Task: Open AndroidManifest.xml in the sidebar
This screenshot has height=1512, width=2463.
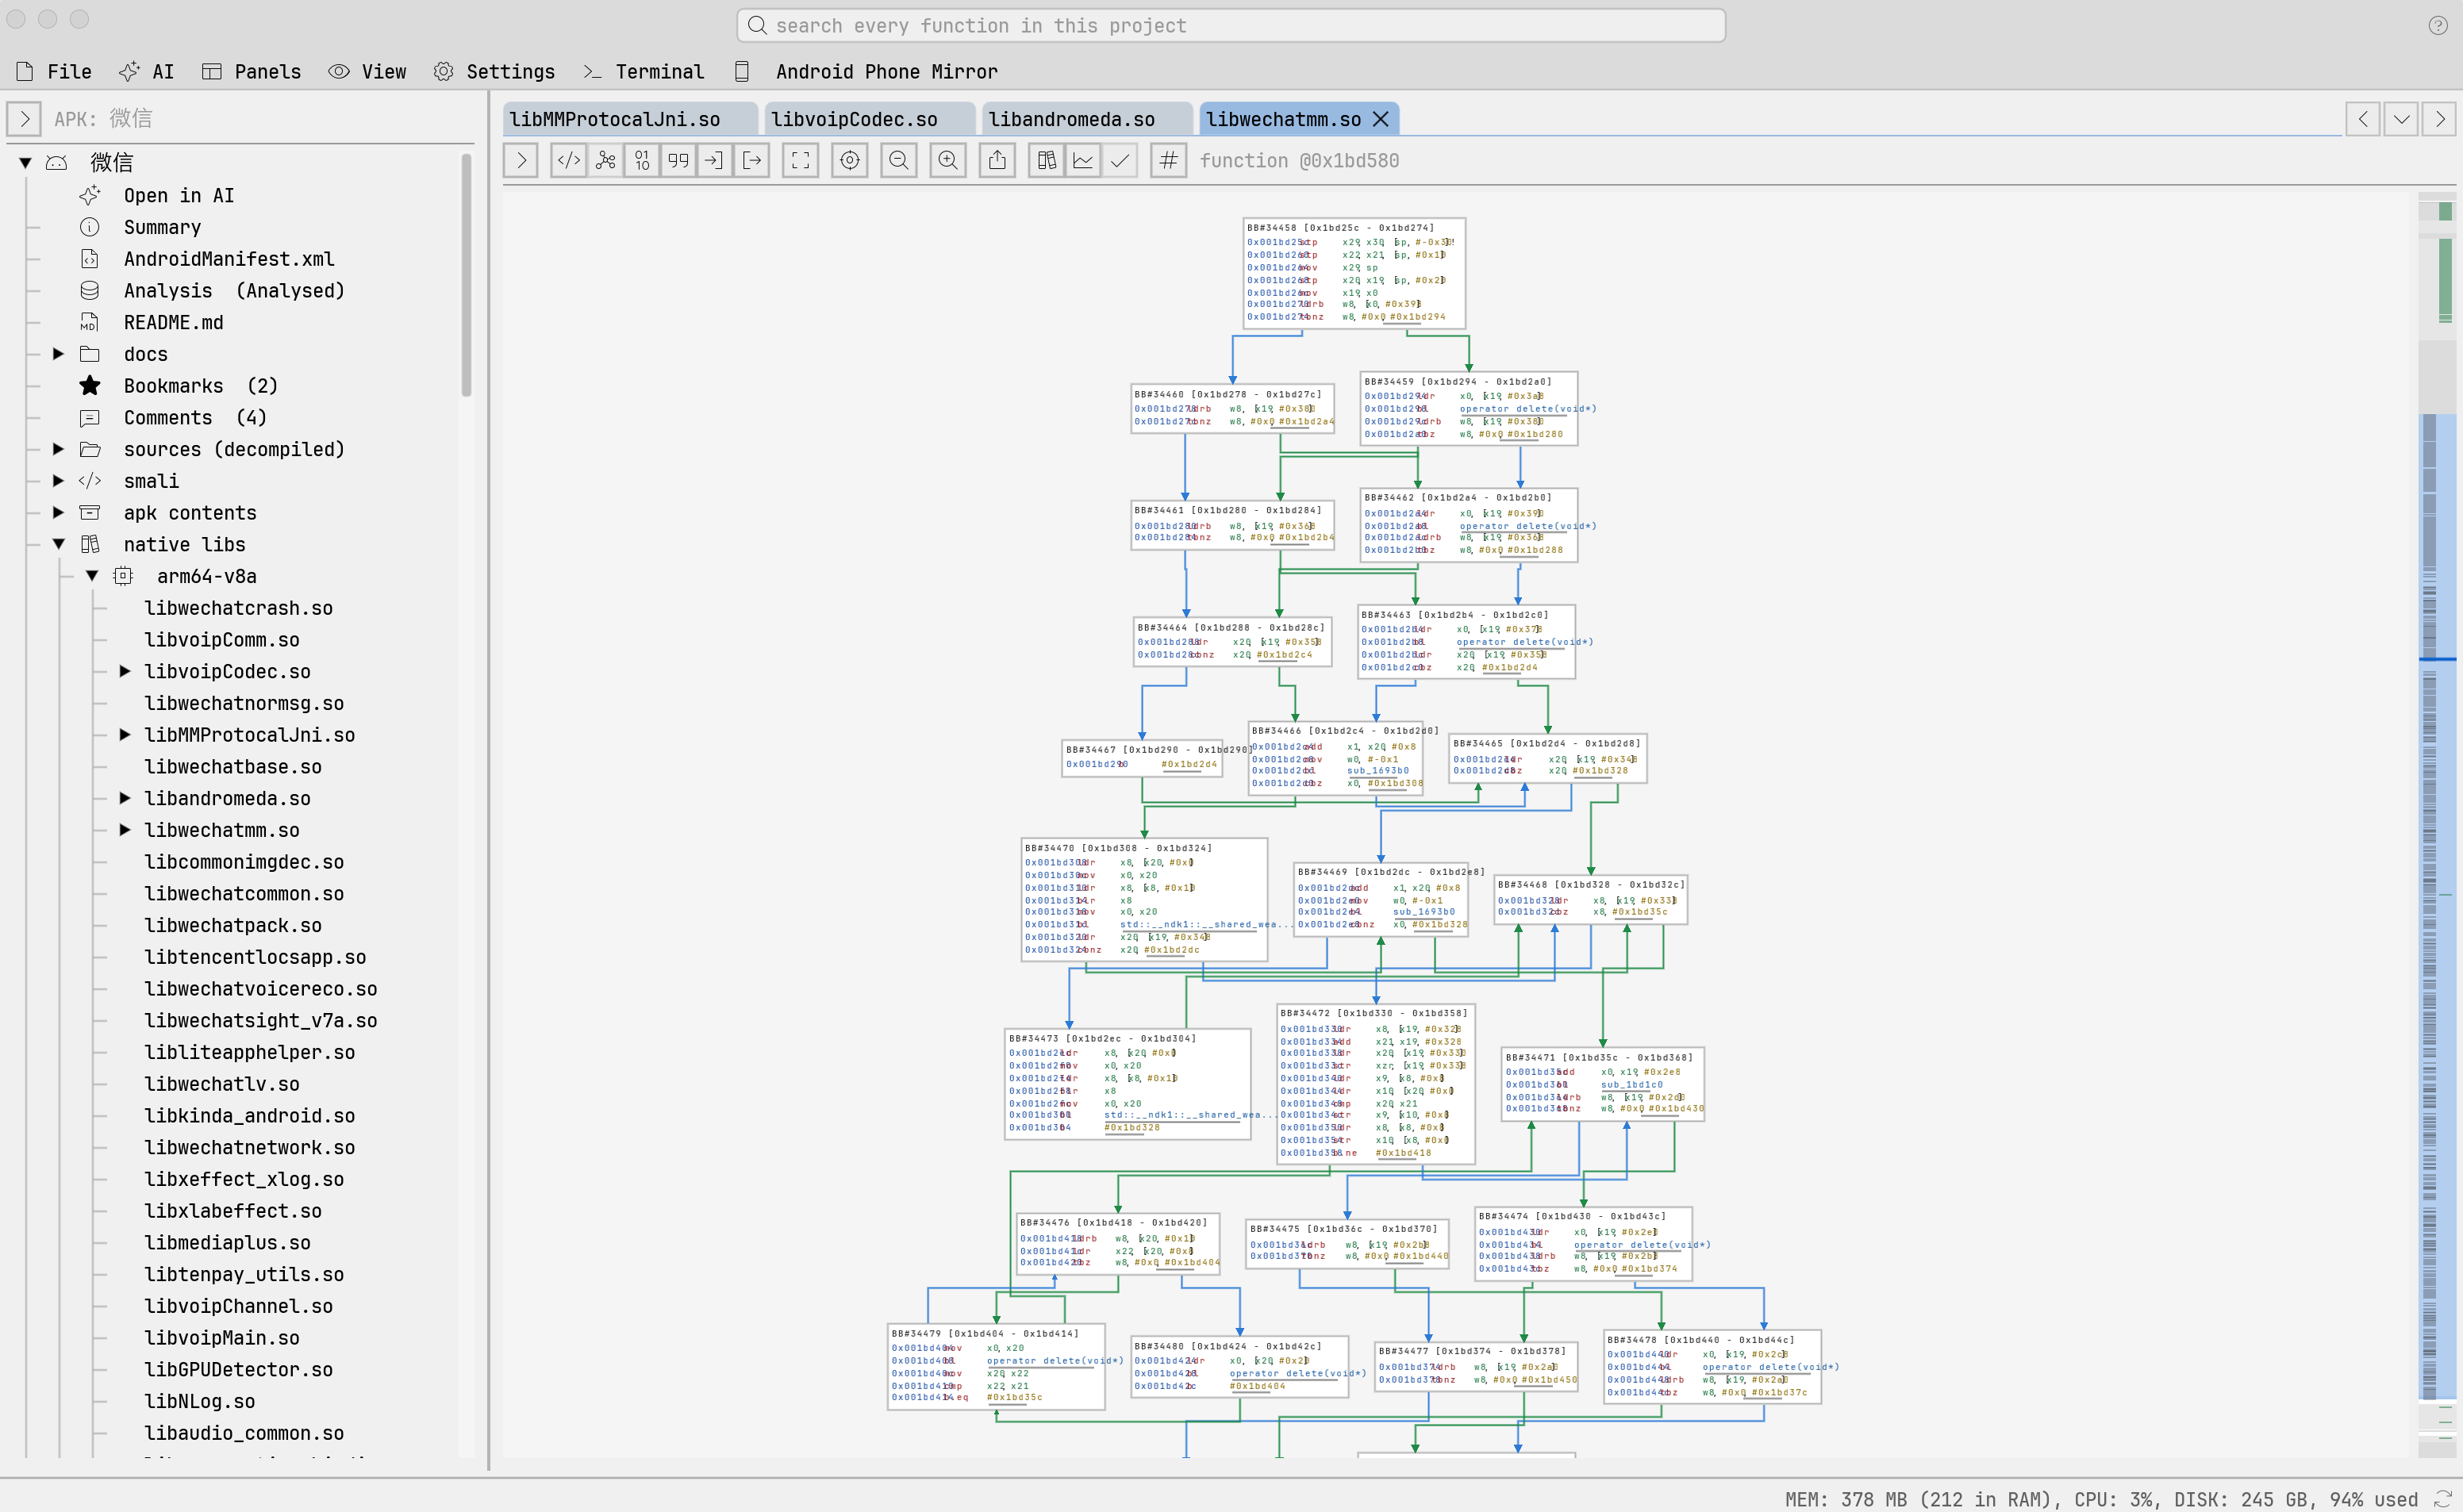Action: point(229,259)
